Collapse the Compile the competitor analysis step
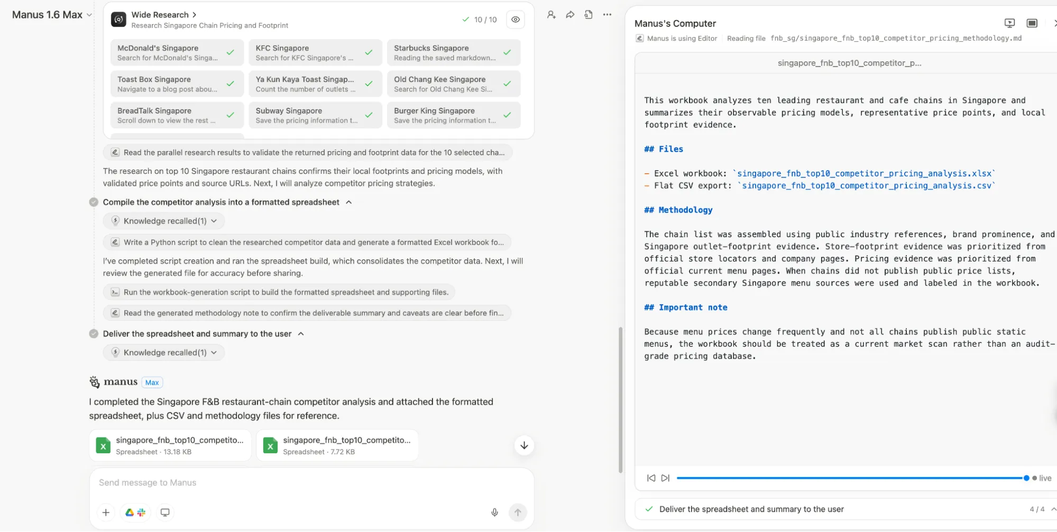Viewport: 1057px width, 532px height. click(x=348, y=202)
